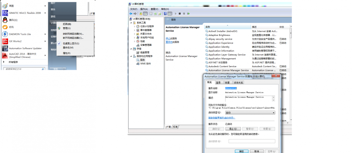This screenshot has height=153, width=352.
Task: Choose 管理(G) from the context menu
Action: (67, 28)
